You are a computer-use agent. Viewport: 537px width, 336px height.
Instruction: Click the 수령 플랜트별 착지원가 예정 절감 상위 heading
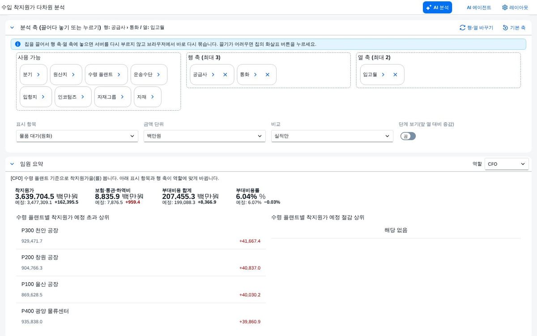(x=318, y=217)
